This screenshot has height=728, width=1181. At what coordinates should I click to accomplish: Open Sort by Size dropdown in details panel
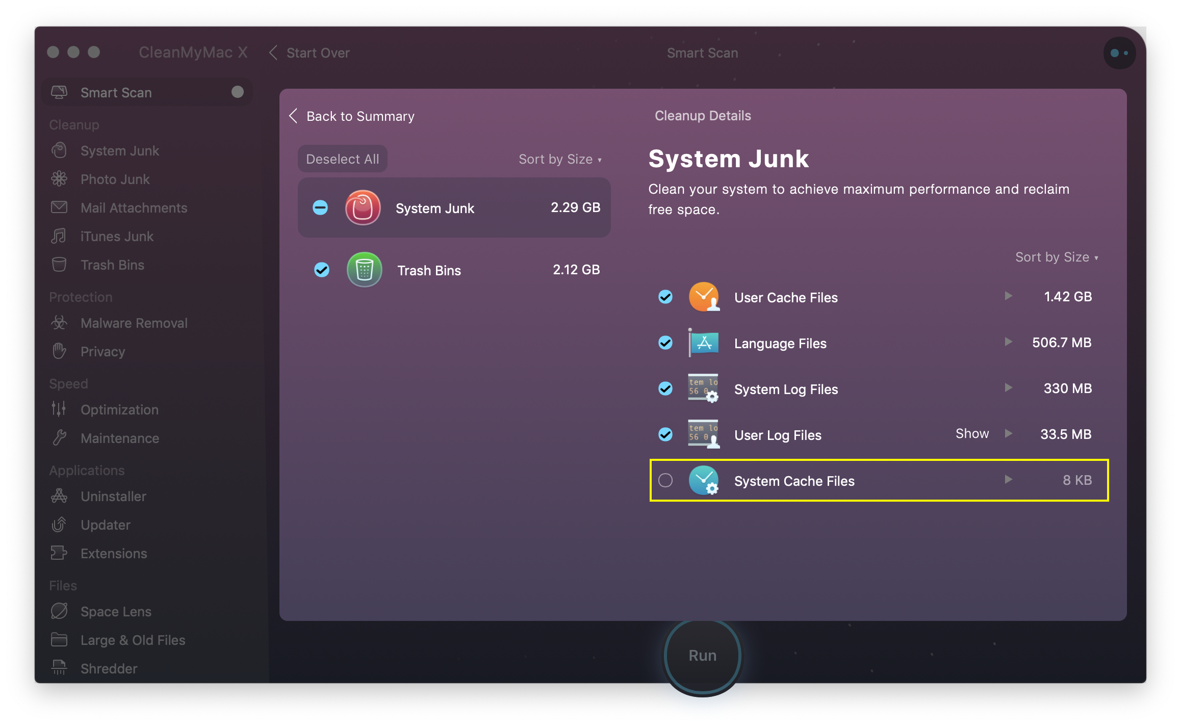pos(1056,257)
